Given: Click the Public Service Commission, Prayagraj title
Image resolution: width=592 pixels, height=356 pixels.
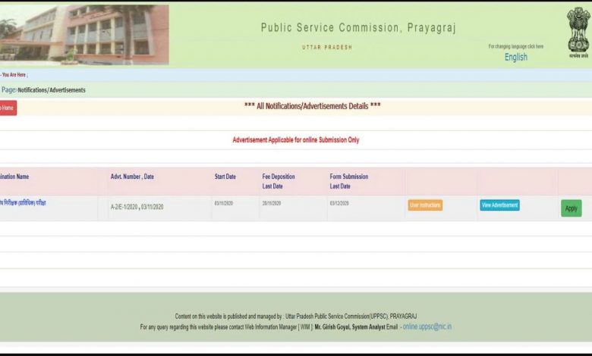Looking at the screenshot, I should click(358, 28).
